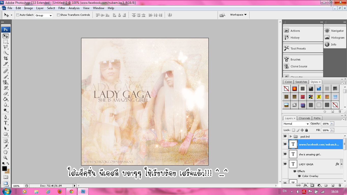Toggle lock all for the layer
Image resolution: width=347 pixels, height=195 pixels.
click(307, 130)
